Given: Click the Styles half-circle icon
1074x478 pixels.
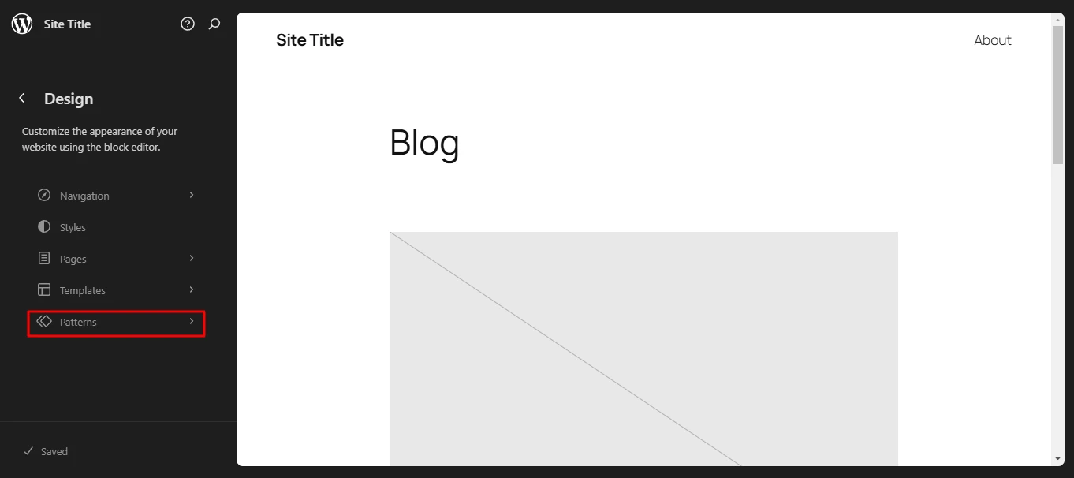Looking at the screenshot, I should pyautogui.click(x=44, y=227).
